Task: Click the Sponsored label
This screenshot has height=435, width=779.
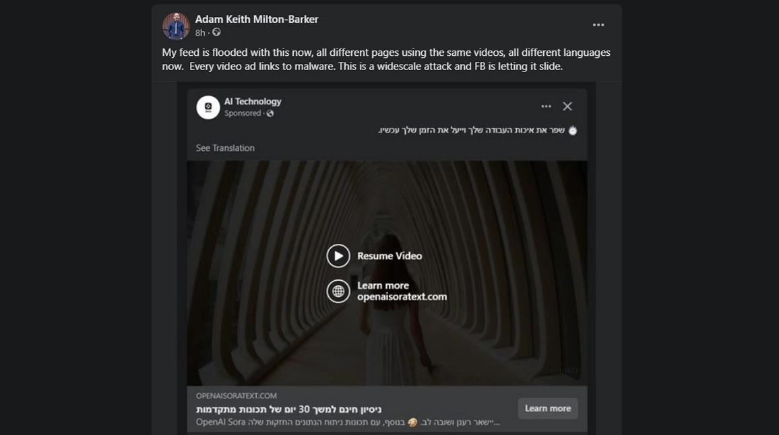Action: tap(243, 114)
